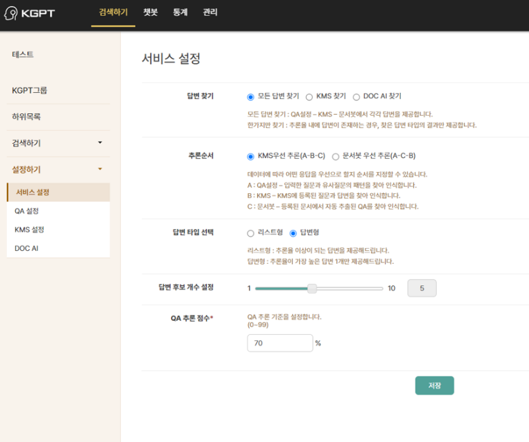This screenshot has height=442, width=529.
Task: Click the QA 추론 점수 input field
Action: [280, 344]
